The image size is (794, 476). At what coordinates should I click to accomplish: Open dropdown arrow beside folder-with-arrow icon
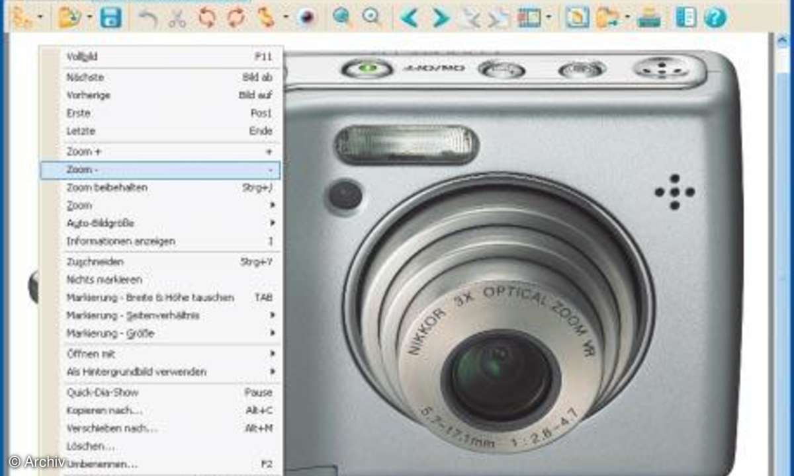pos(626,18)
